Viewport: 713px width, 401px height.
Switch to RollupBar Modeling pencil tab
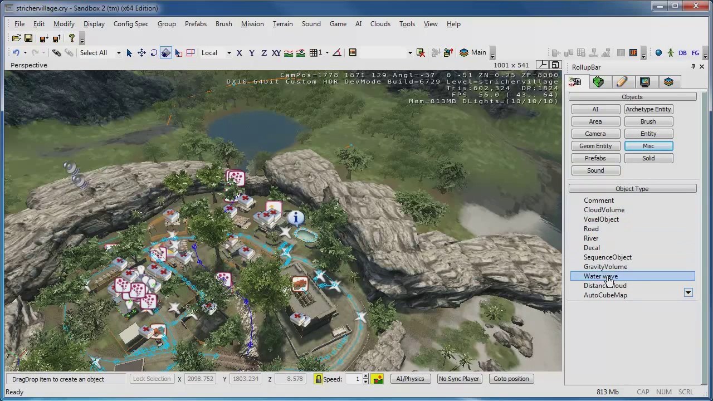click(622, 82)
